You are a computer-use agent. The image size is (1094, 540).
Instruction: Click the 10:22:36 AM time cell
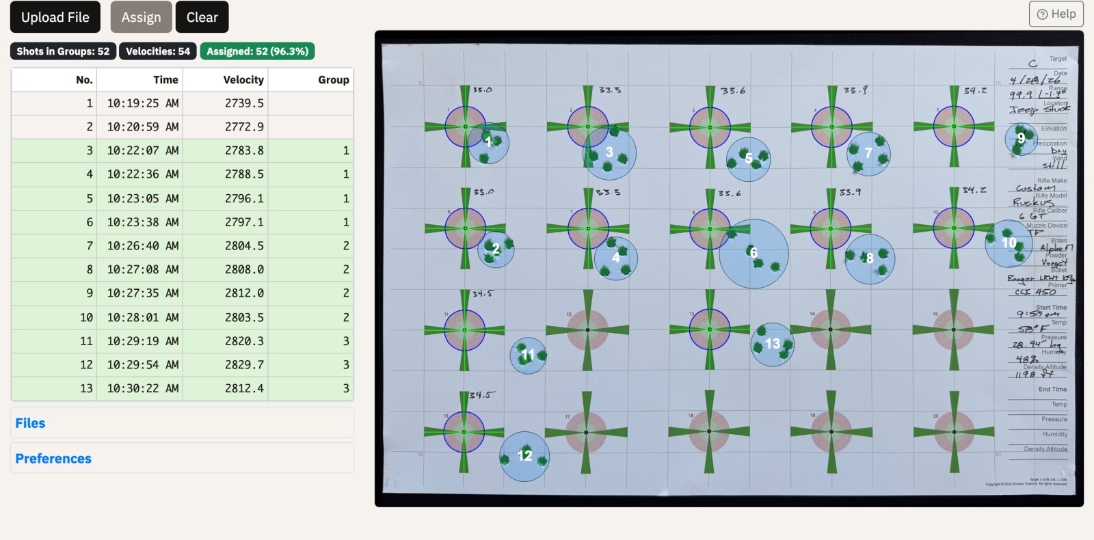point(139,174)
